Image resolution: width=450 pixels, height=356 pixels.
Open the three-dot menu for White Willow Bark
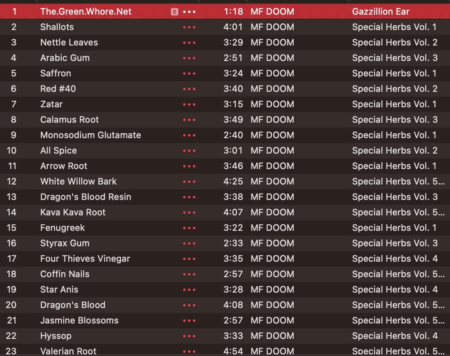pos(189,182)
